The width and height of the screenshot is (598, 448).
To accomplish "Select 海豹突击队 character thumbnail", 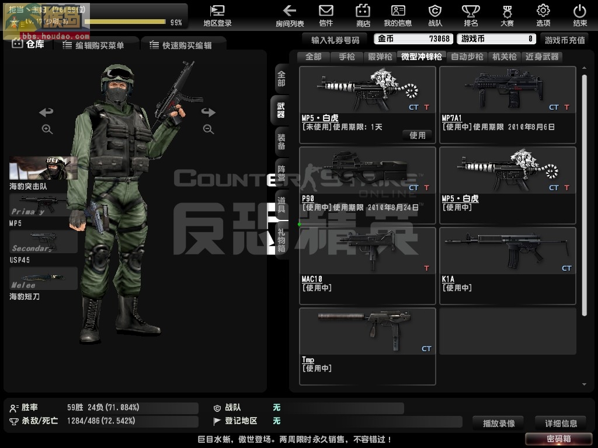I will [x=43, y=168].
